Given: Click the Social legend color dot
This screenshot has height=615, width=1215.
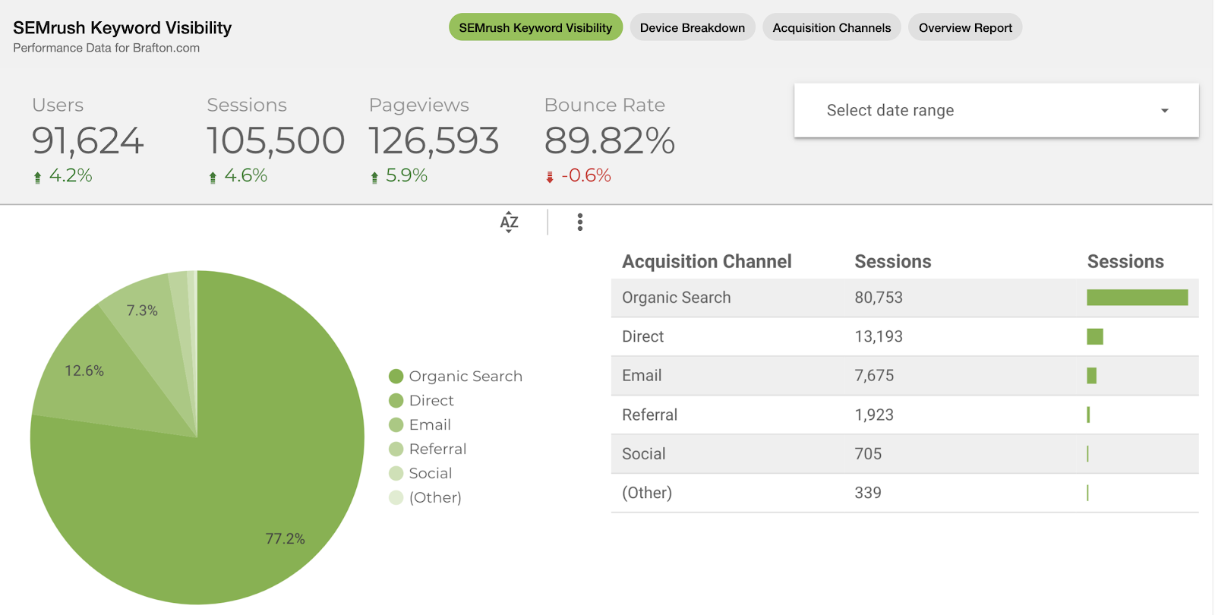Looking at the screenshot, I should tap(396, 474).
